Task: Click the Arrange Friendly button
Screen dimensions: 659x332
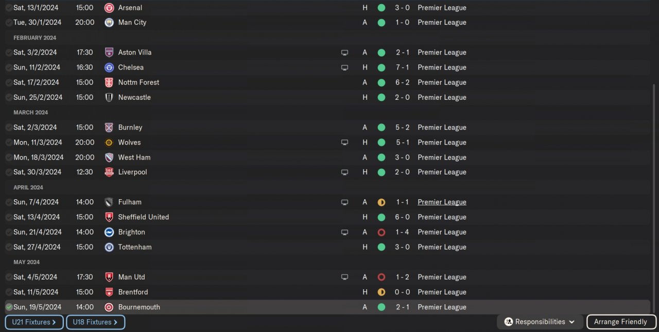Action: [620, 322]
